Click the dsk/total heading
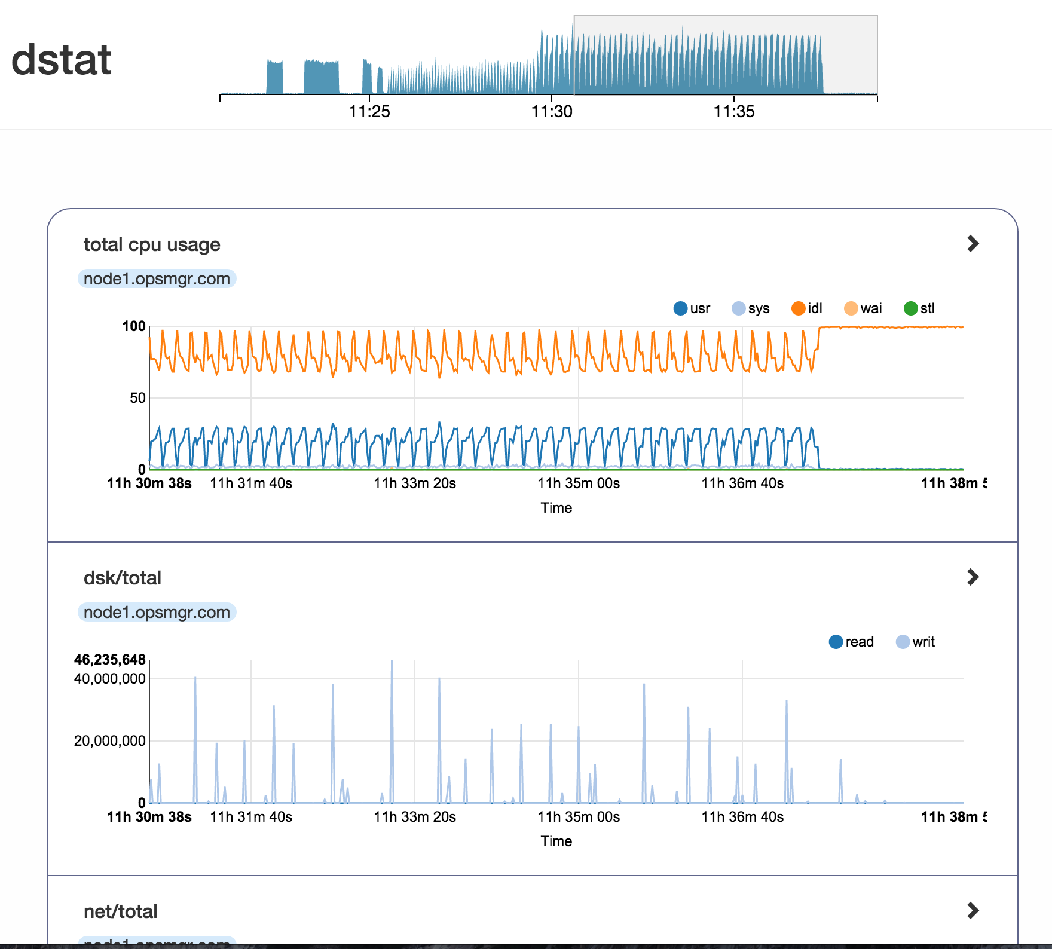The height and width of the screenshot is (949, 1052). [123, 578]
